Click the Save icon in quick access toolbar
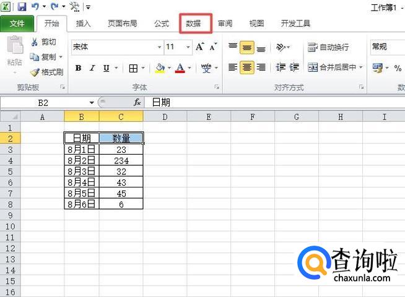Image resolution: width=405 pixels, height=297 pixels. (x=22, y=7)
